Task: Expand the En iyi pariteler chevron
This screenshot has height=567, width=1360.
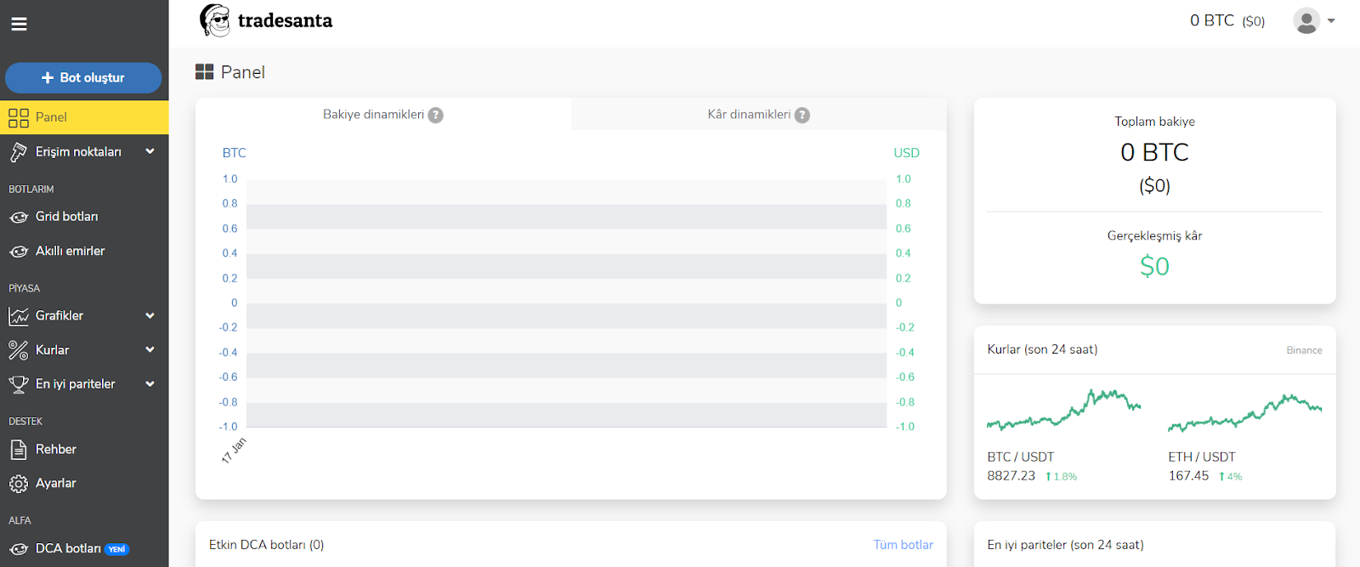Action: 150,383
